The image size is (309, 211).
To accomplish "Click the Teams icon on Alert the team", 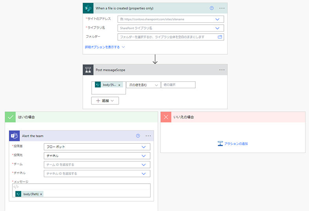I will [x=15, y=136].
